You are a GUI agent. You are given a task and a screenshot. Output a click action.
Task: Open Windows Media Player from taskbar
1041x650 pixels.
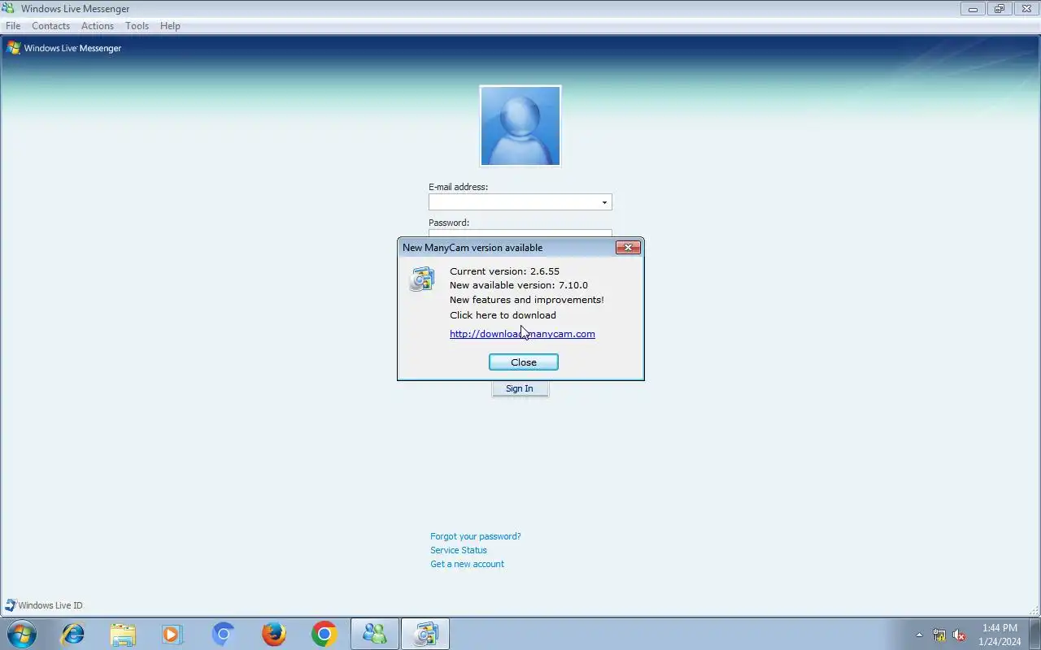click(x=172, y=634)
